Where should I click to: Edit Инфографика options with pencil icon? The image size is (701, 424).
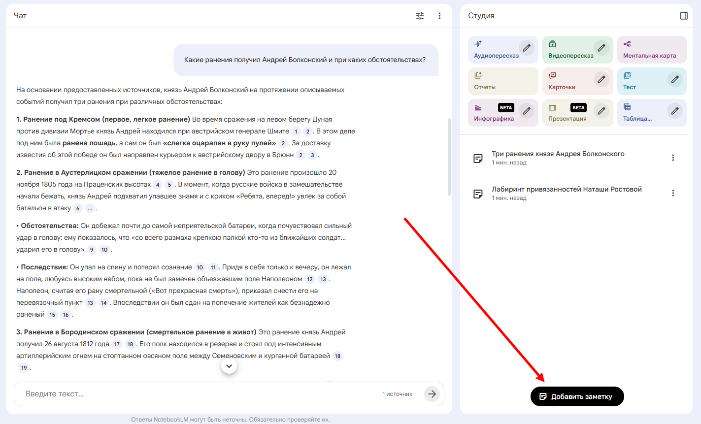click(x=527, y=111)
